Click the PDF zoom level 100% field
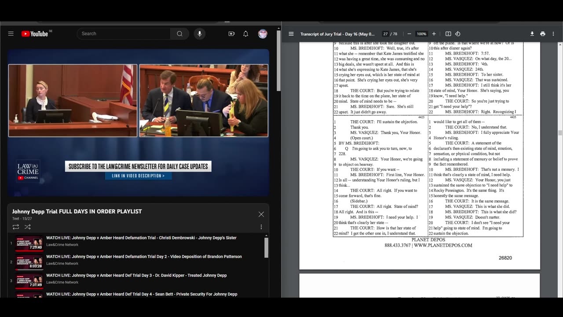This screenshot has height=317, width=563. point(421,34)
